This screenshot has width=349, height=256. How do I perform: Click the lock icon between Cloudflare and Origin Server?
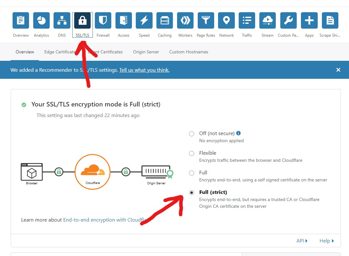126,172
